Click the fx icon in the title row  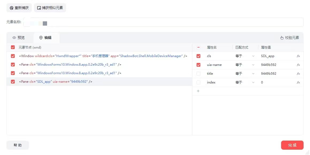(298, 74)
